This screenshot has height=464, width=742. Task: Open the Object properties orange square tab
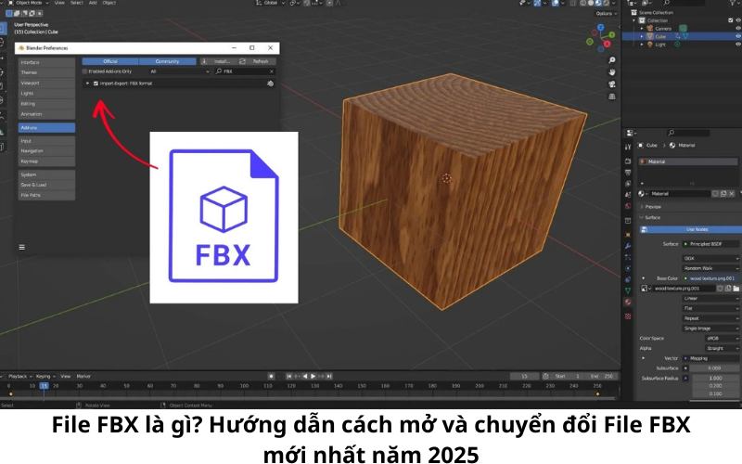[x=628, y=235]
